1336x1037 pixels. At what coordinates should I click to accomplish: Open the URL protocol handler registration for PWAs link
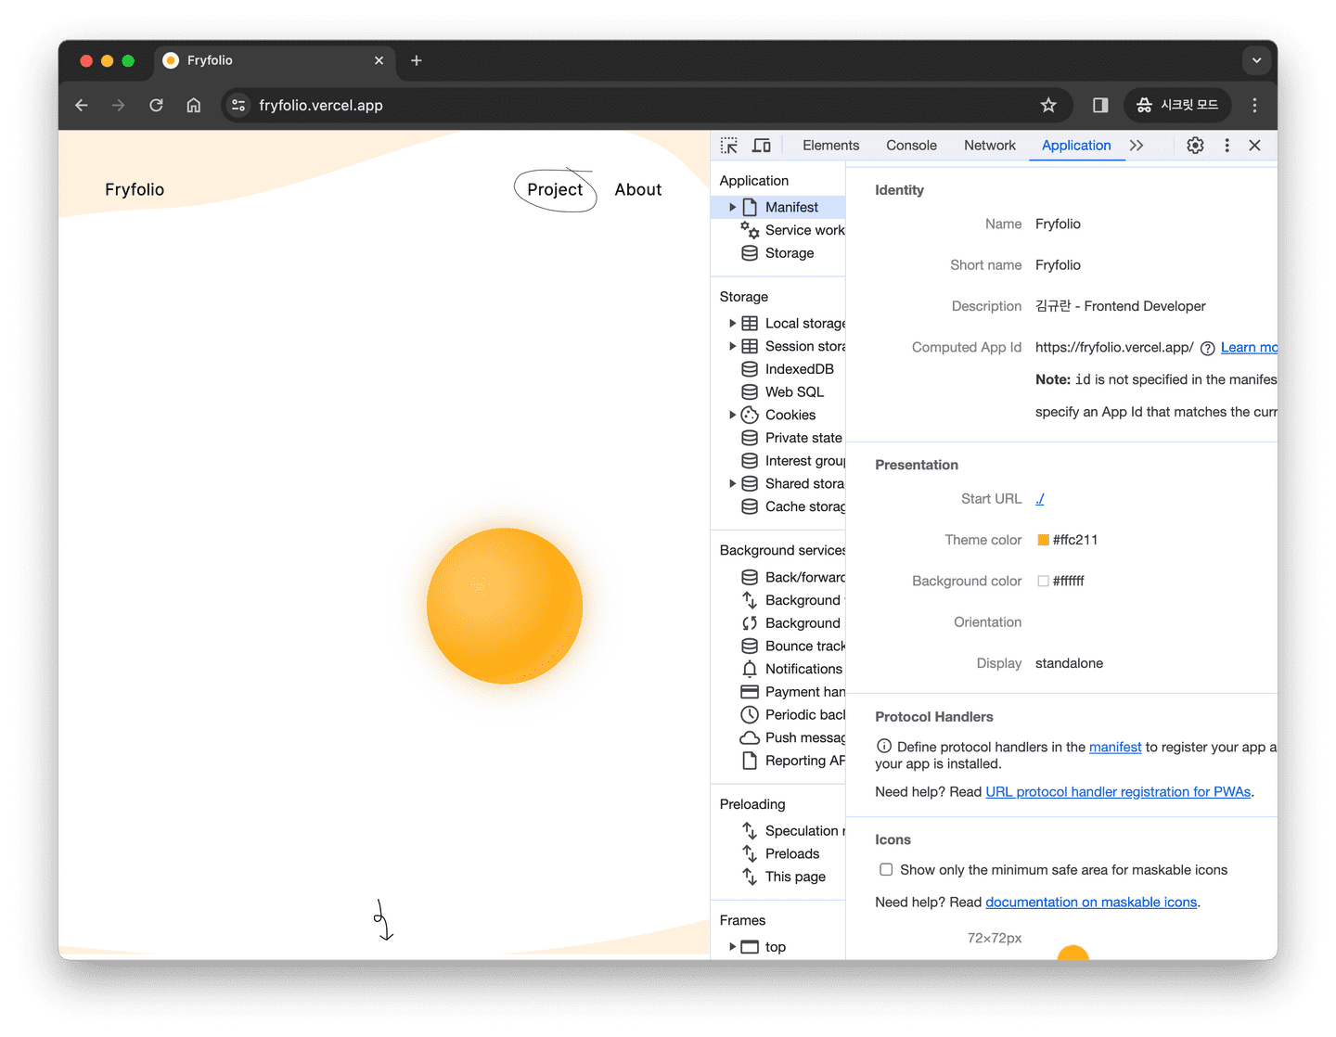pos(1117,791)
